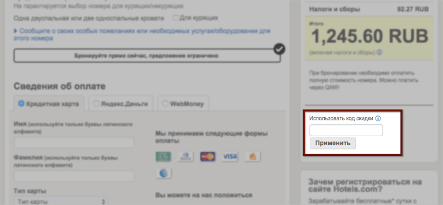Focus the 'Имя' input field
The height and width of the screenshot is (205, 443).
click(74, 143)
